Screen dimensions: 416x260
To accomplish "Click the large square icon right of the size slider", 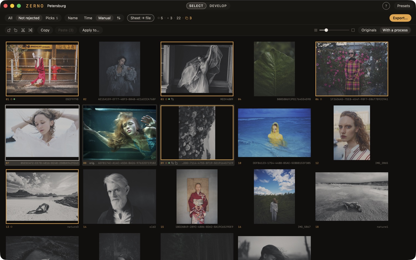I will pyautogui.click(x=353, y=30).
